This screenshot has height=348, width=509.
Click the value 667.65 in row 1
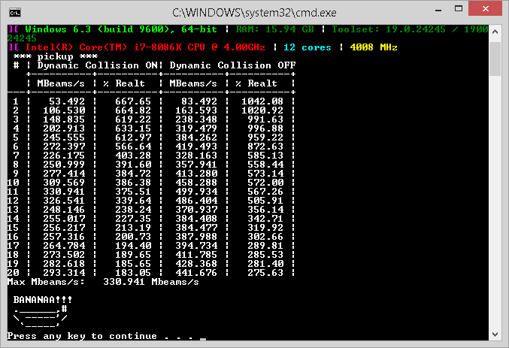pos(133,101)
